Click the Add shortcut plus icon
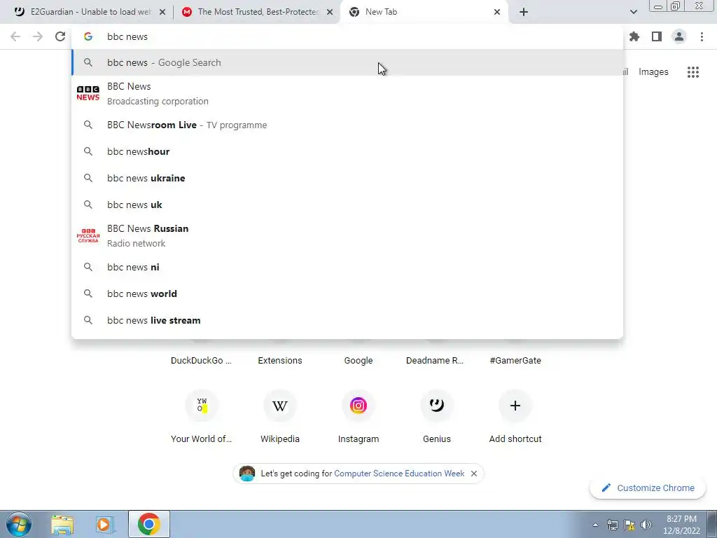 pos(515,406)
